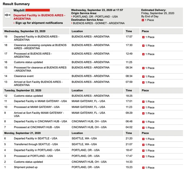The image size is (185, 171).
Task: Click plus icon for Processed at PORTLAND row
Action: click(x=143, y=157)
